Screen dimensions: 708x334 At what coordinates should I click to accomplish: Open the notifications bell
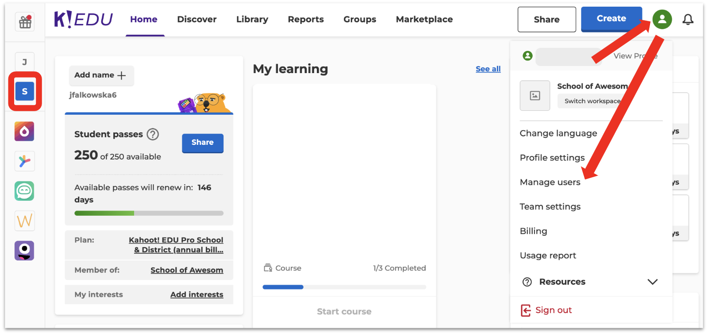688,19
